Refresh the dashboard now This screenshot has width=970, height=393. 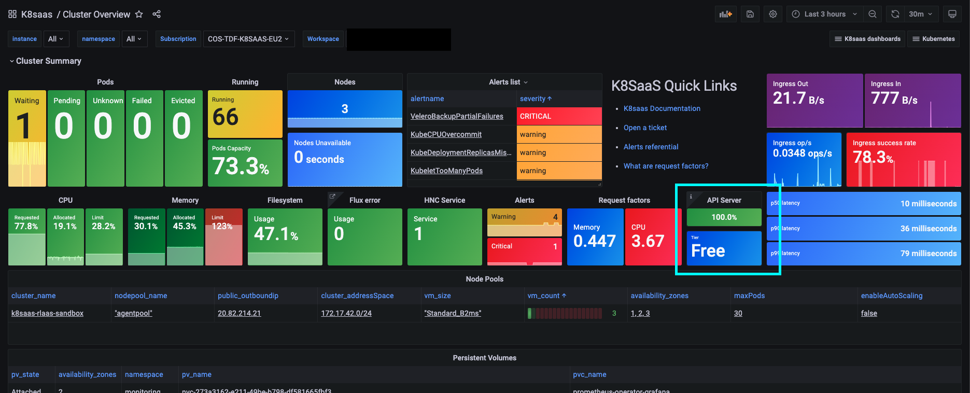[x=895, y=14]
